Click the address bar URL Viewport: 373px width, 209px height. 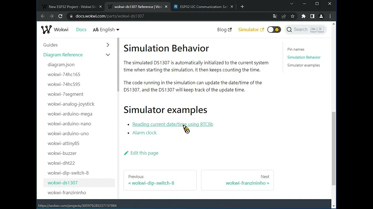[x=110, y=16]
